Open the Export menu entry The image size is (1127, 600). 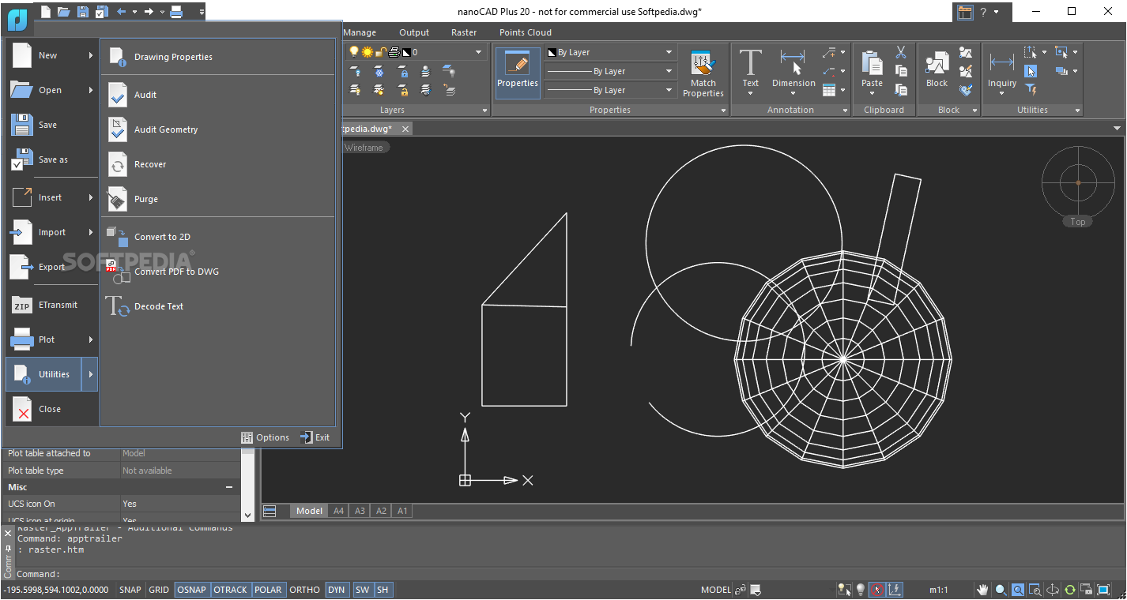point(52,267)
